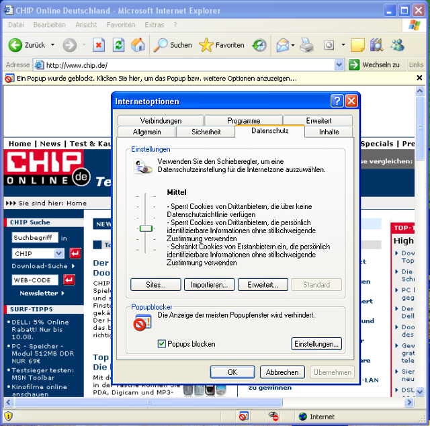Viewport: 430px width, 426px height.
Task: Click the blocked popup icon in information bar
Action: tap(9, 79)
